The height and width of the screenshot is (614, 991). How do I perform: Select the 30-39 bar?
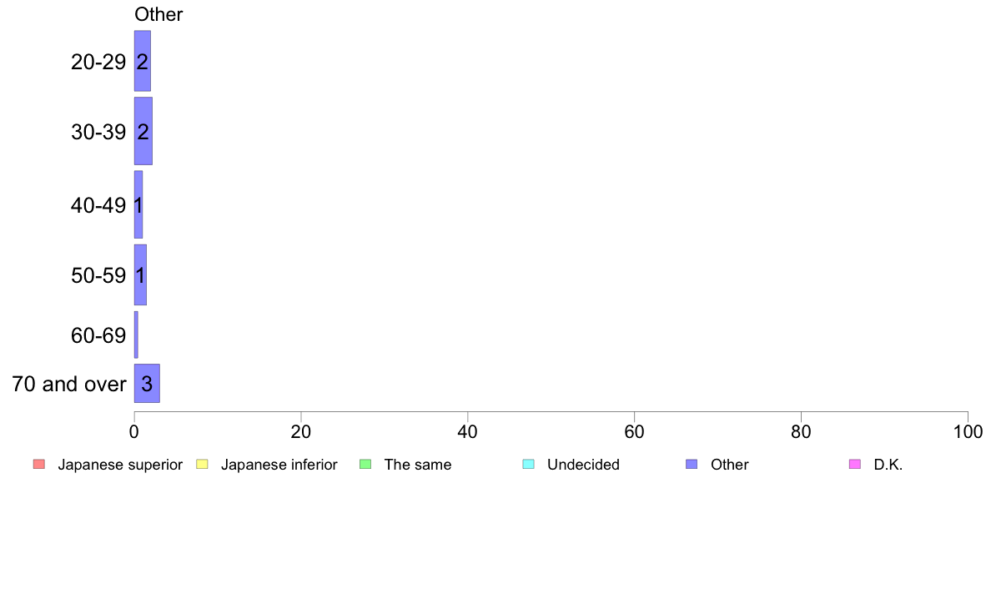(143, 131)
